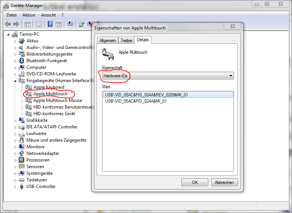292x213 pixels.
Task: Select HID-konformes Gerät entry
Action: point(54,114)
